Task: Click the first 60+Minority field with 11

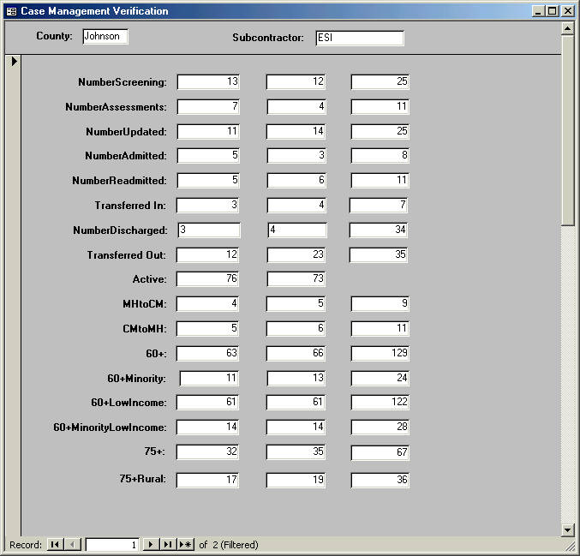Action: coord(209,378)
